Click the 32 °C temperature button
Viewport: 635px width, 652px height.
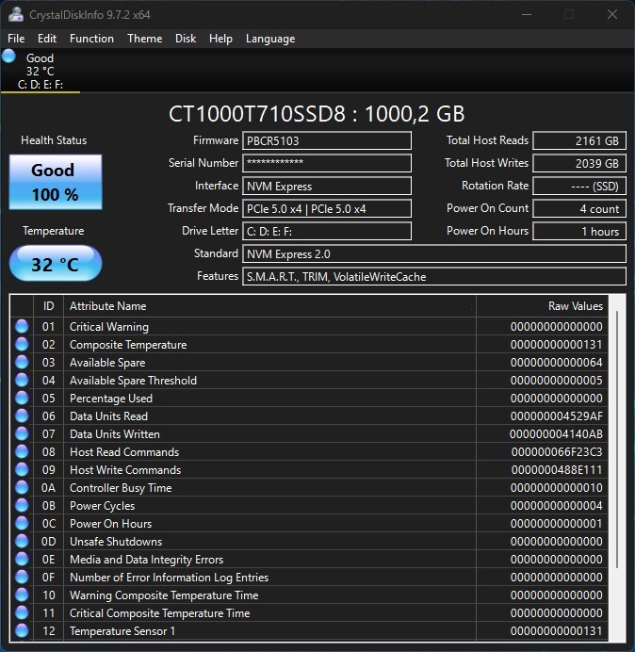(55, 265)
